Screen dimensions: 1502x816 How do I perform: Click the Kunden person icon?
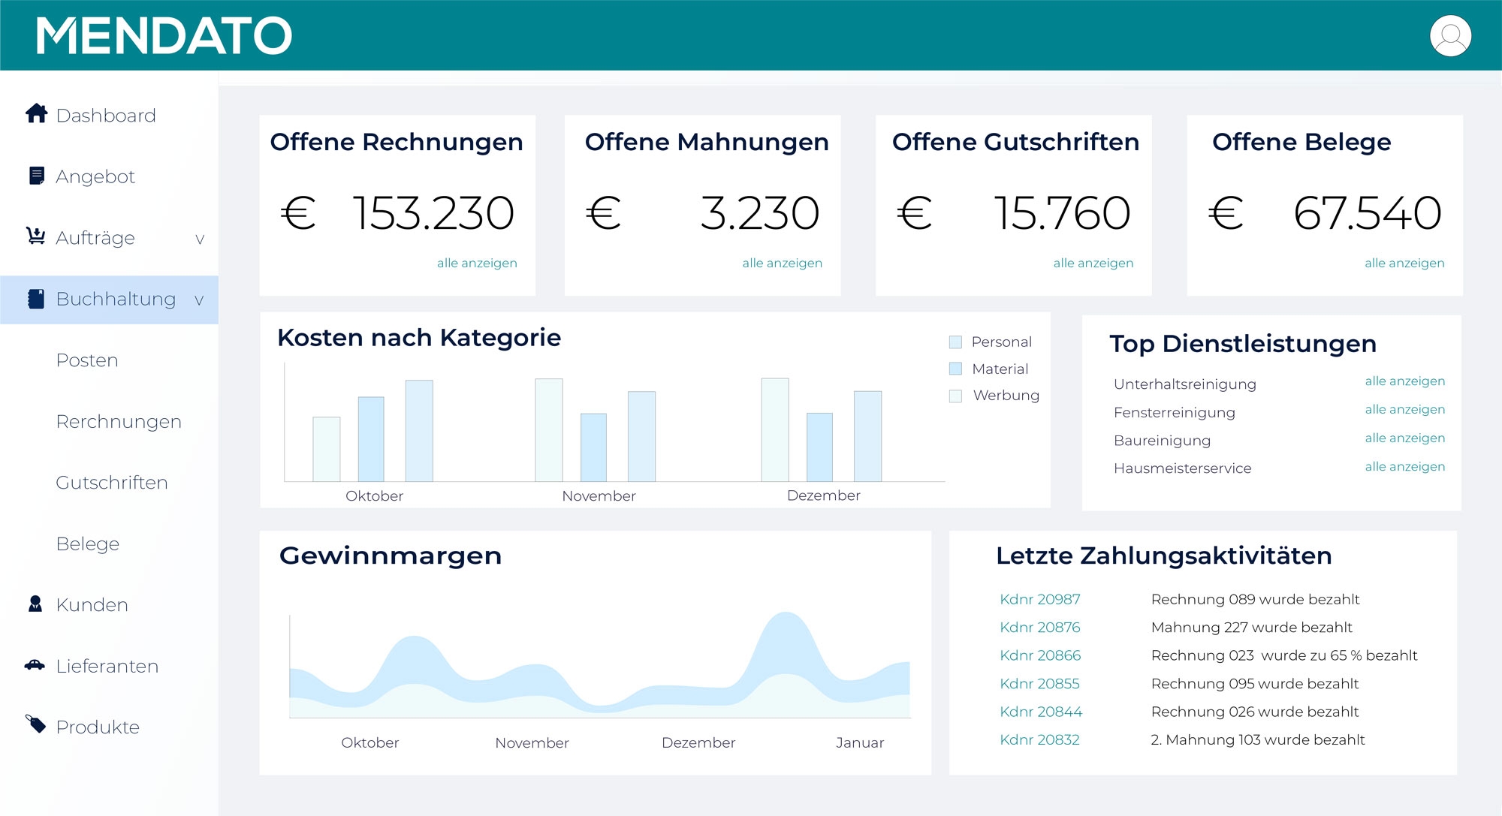pos(35,604)
